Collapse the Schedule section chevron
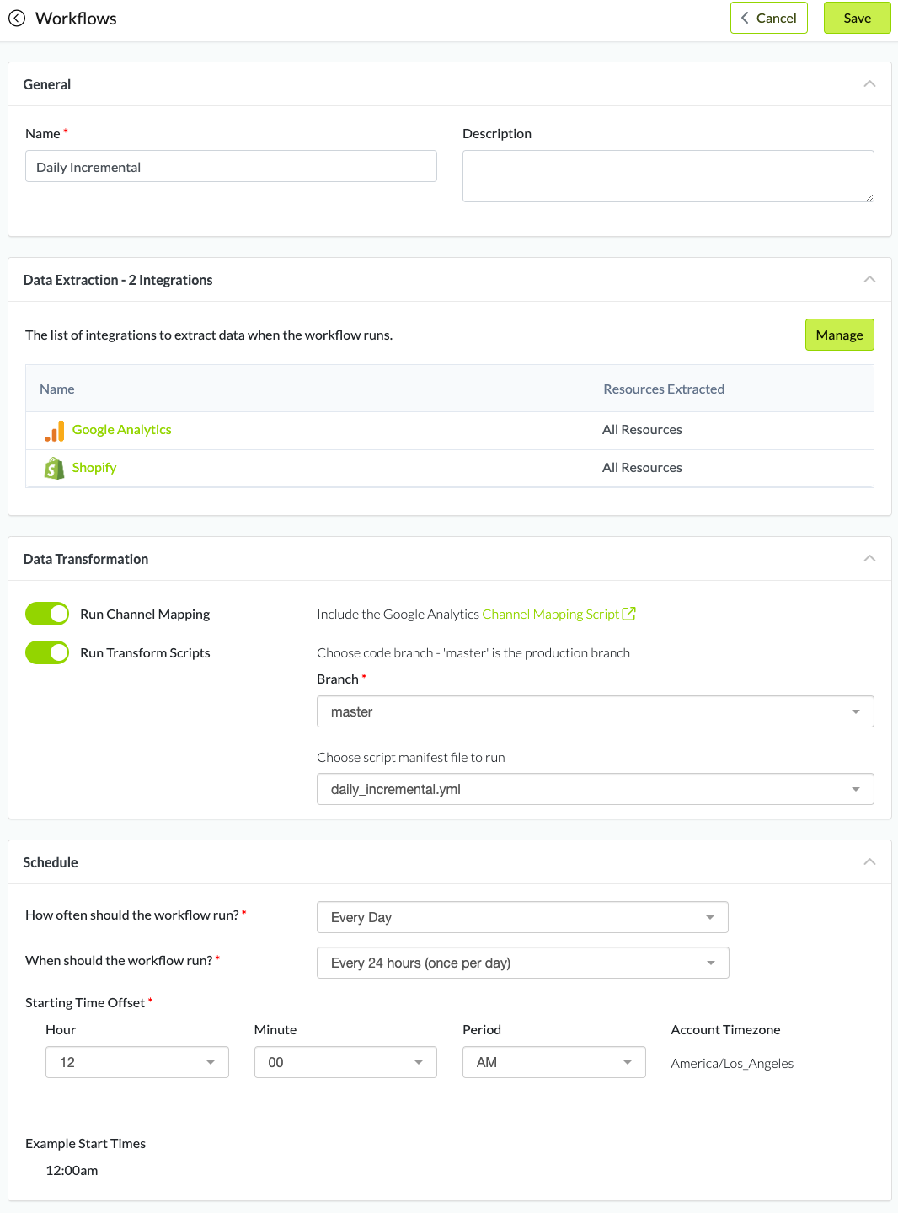The width and height of the screenshot is (898, 1213). (x=869, y=862)
